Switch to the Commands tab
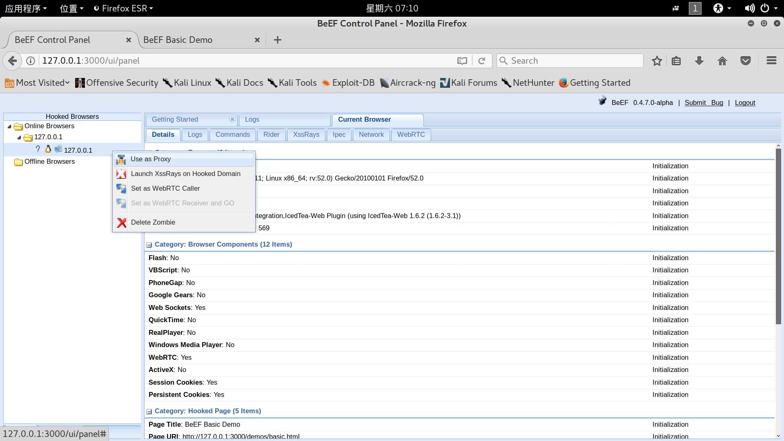784x441 pixels. pos(233,135)
